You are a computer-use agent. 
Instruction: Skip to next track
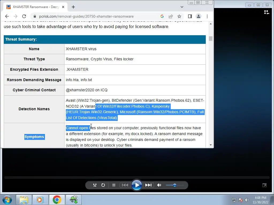click(148, 185)
